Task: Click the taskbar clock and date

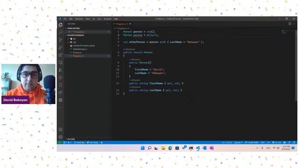Action: click(286, 148)
